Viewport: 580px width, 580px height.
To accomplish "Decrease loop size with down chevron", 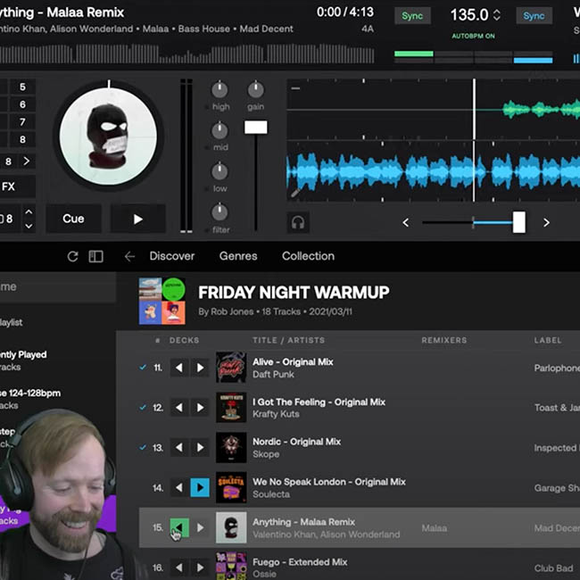I will tap(29, 226).
